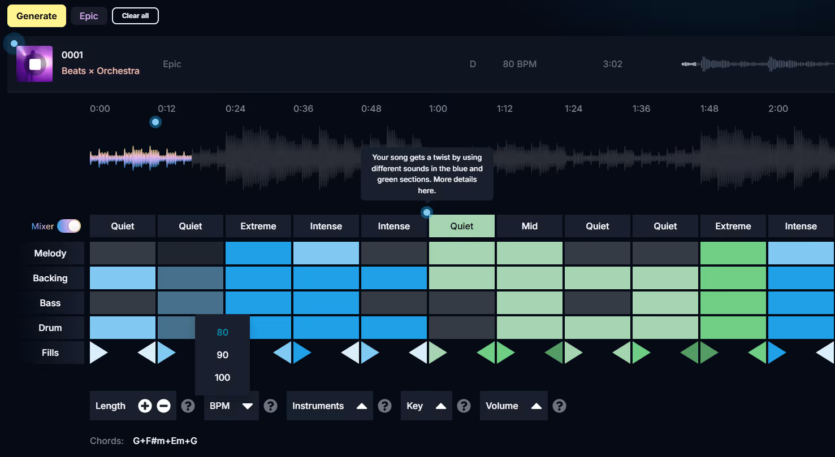Viewport: 835px width, 457px height.
Task: Click the Drum row label
Action: pyautogui.click(x=50, y=328)
